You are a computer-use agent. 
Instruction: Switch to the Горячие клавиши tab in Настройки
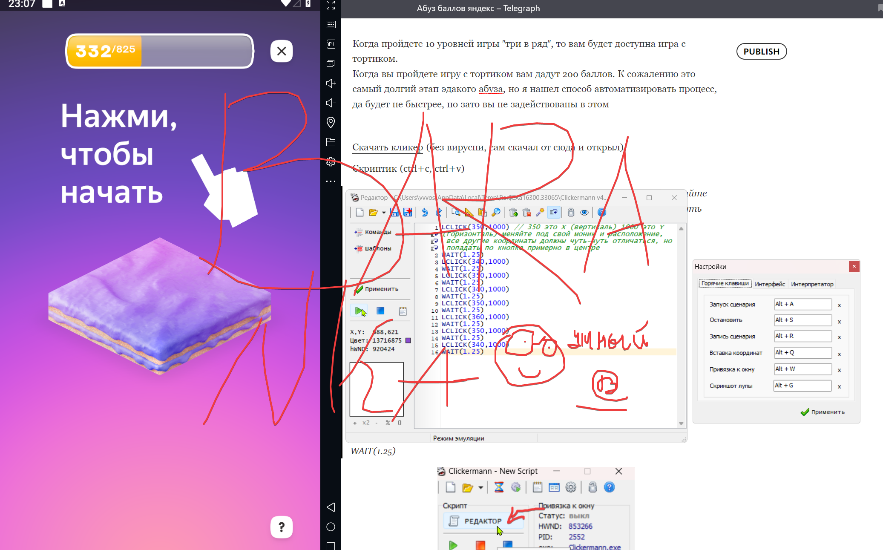(x=725, y=283)
